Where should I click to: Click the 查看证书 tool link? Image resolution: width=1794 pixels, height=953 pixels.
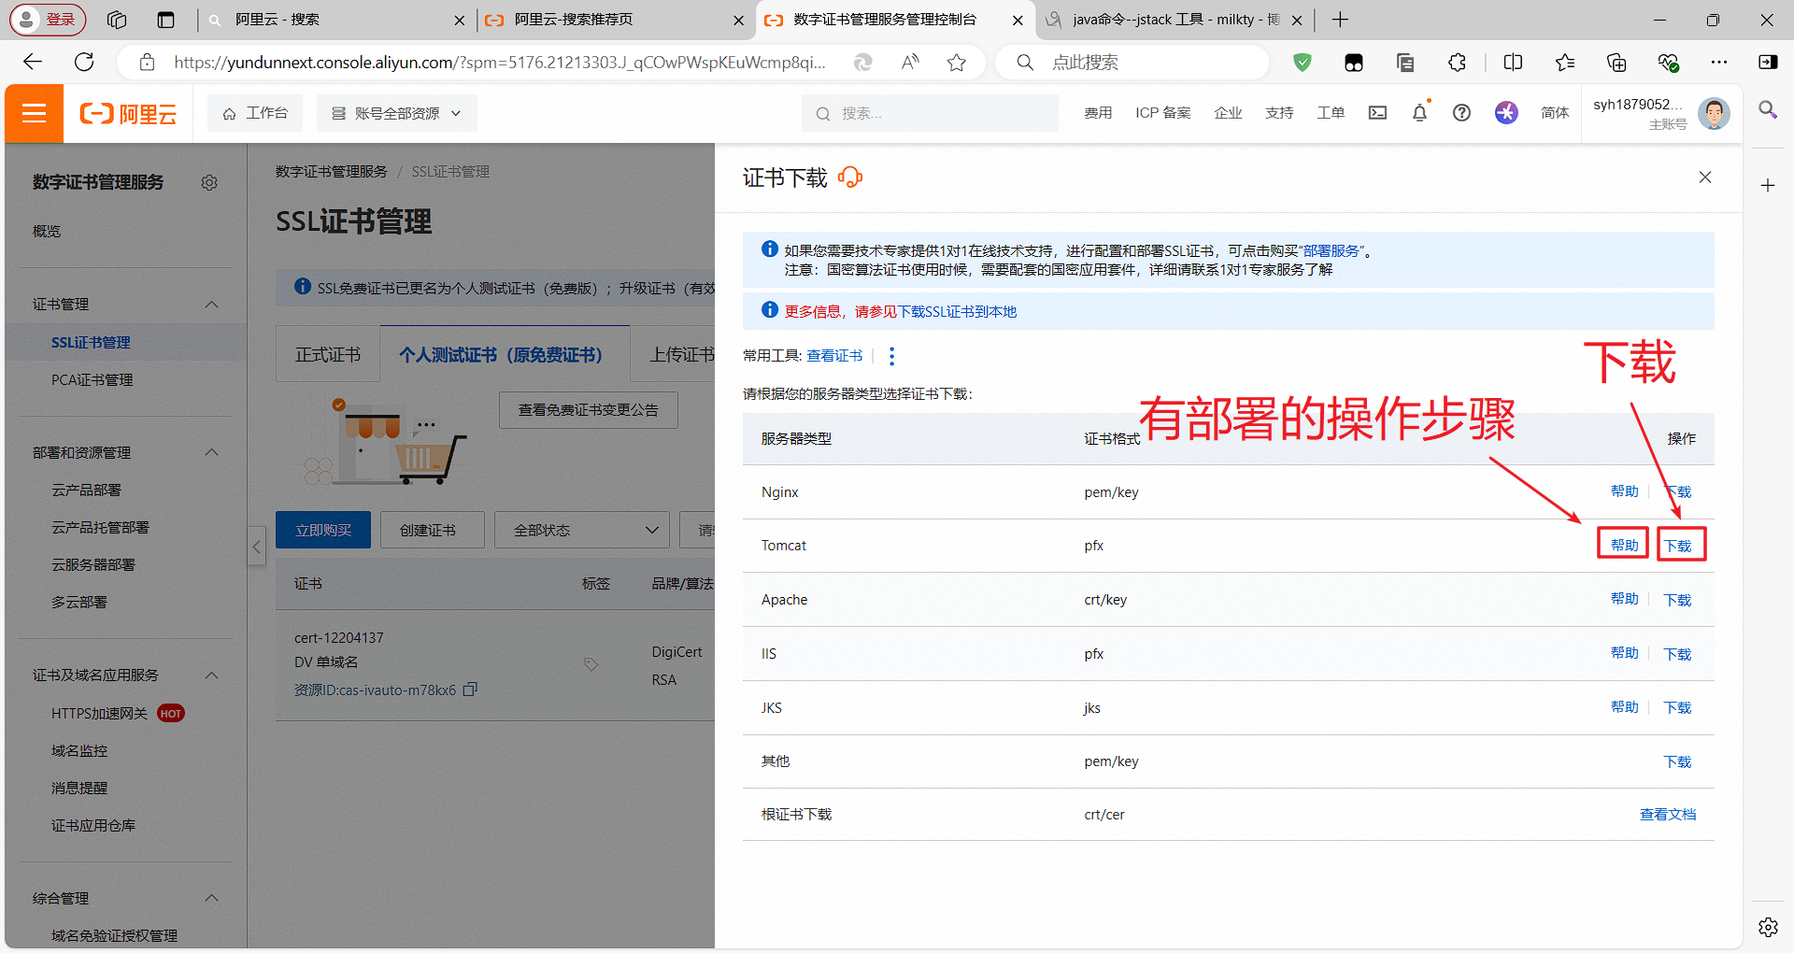[834, 356]
